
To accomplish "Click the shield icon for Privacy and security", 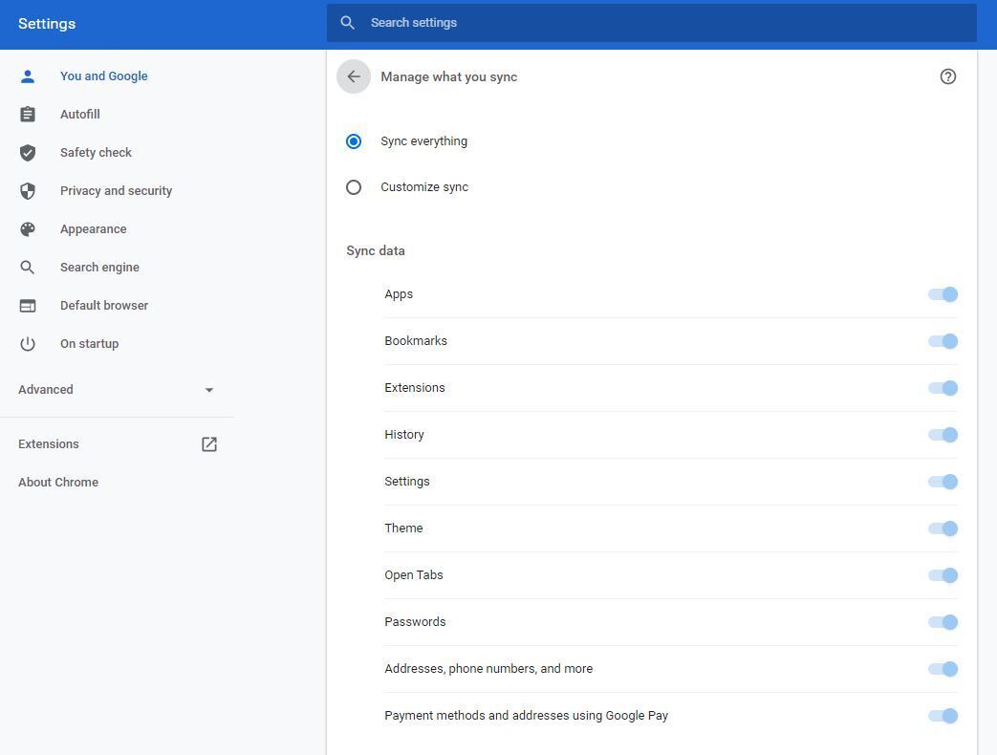I will [28, 190].
